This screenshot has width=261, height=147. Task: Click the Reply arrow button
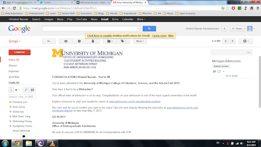tap(49, 41)
